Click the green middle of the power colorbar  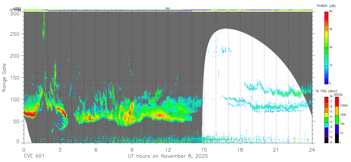point(326,47)
